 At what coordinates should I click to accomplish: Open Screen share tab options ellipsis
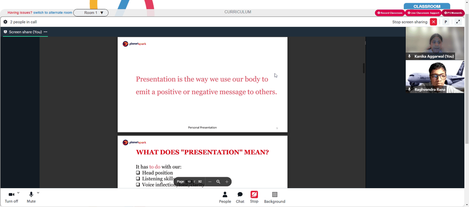pos(45,32)
